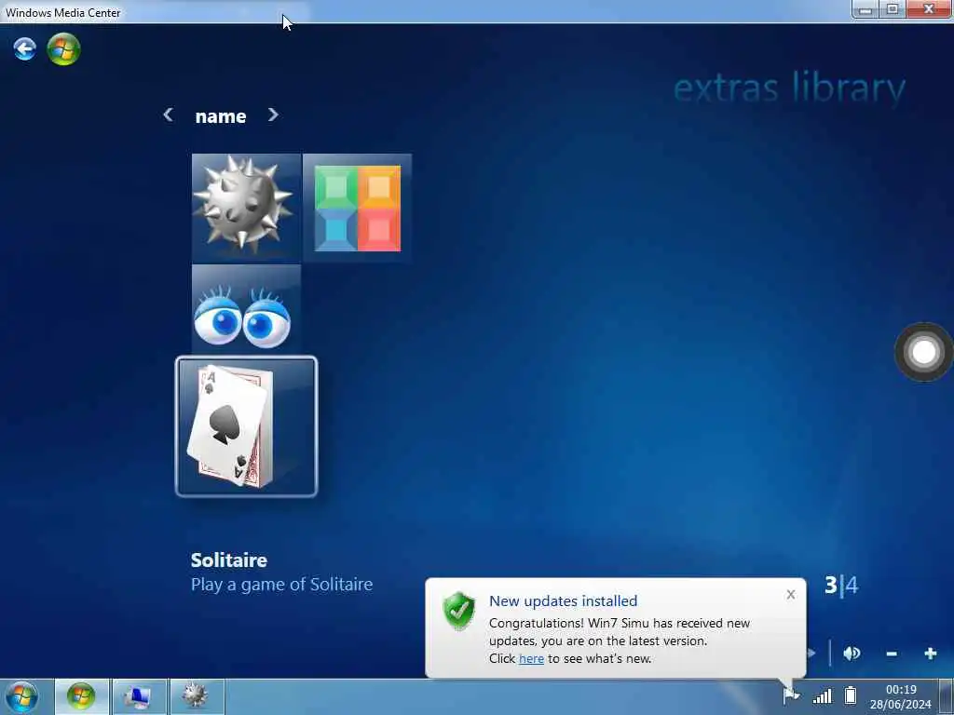Open the blue eyes game tile
This screenshot has width=954, height=715.
(x=246, y=309)
